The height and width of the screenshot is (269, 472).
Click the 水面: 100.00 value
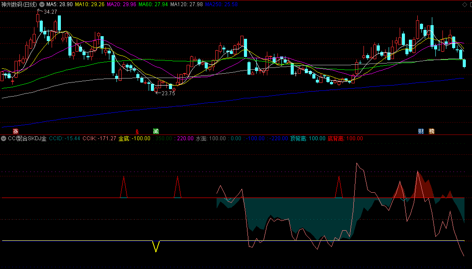click(x=211, y=138)
